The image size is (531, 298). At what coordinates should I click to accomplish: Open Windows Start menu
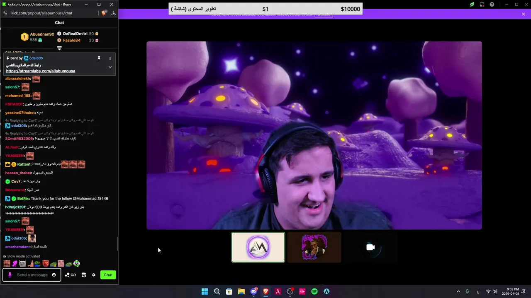coord(205,291)
